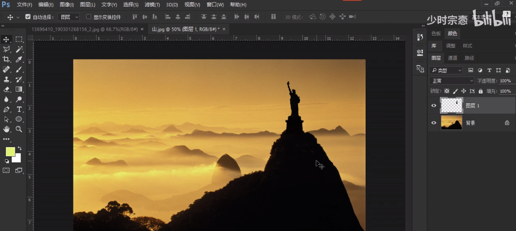This screenshot has width=516, height=231.
Task: Reset default foreground and background colors
Action: [x=7, y=161]
